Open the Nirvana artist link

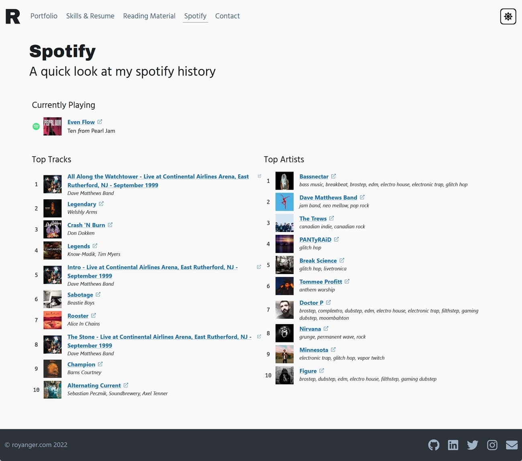click(310, 329)
